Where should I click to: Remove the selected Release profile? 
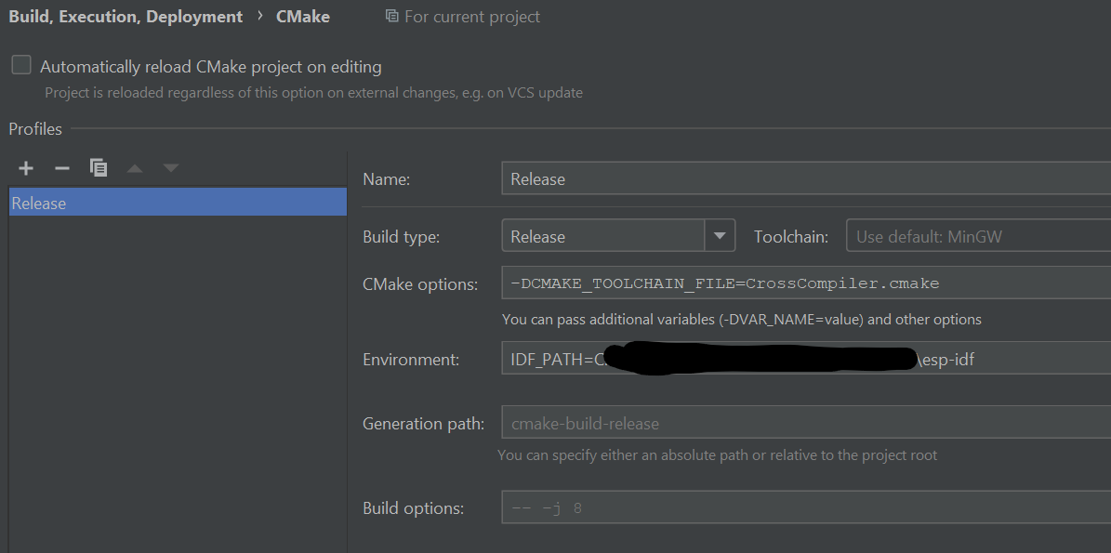[61, 167]
